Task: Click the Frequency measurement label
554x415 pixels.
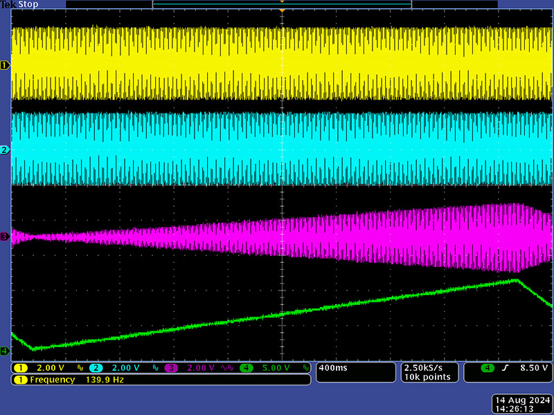Action: pyautogui.click(x=53, y=380)
